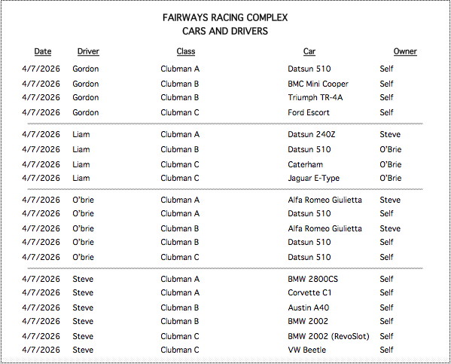
Task: Select the Ford Escort row car cell
Action: click(x=309, y=112)
